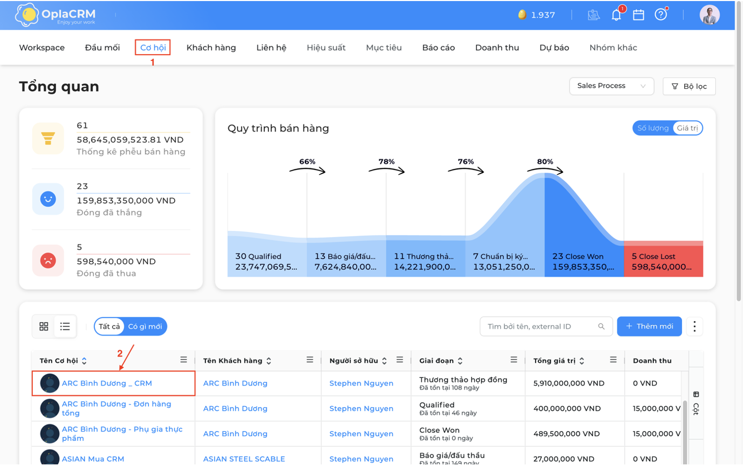Open the checklist icon beside the bell
743x467 pixels.
coord(593,15)
